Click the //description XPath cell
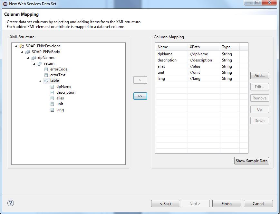 click(x=204, y=60)
